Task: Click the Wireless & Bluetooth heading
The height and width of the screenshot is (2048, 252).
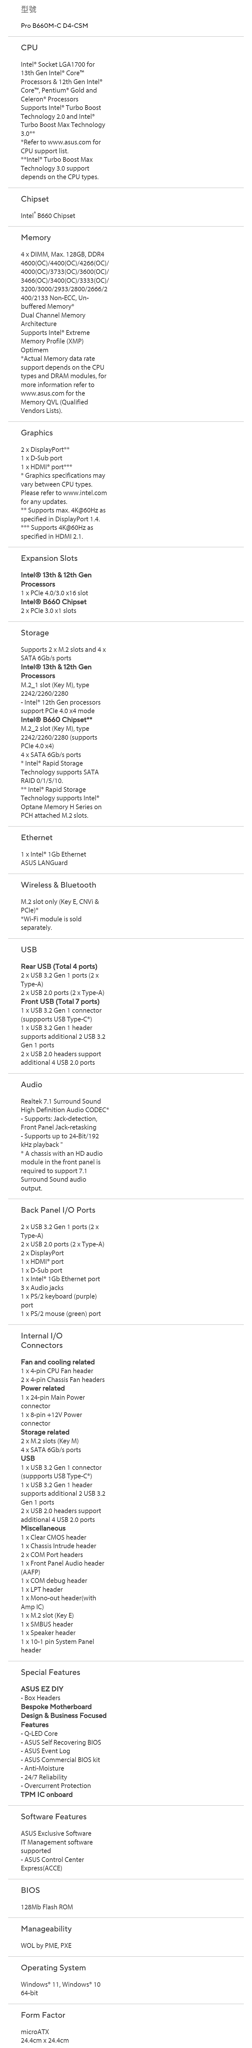Action: point(58,885)
